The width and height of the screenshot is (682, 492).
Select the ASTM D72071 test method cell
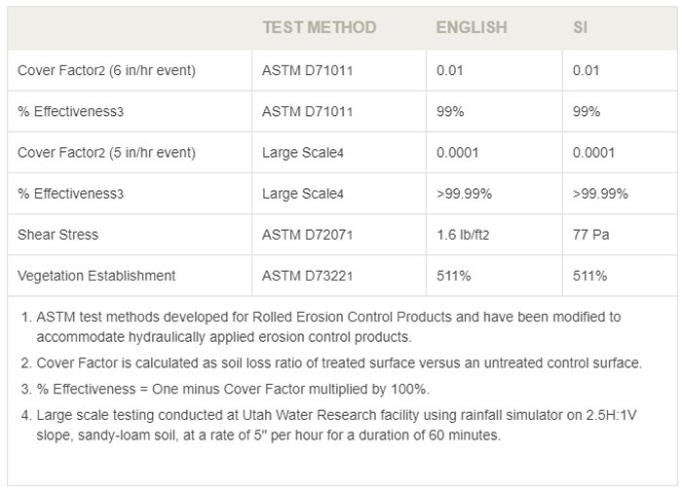click(x=307, y=235)
